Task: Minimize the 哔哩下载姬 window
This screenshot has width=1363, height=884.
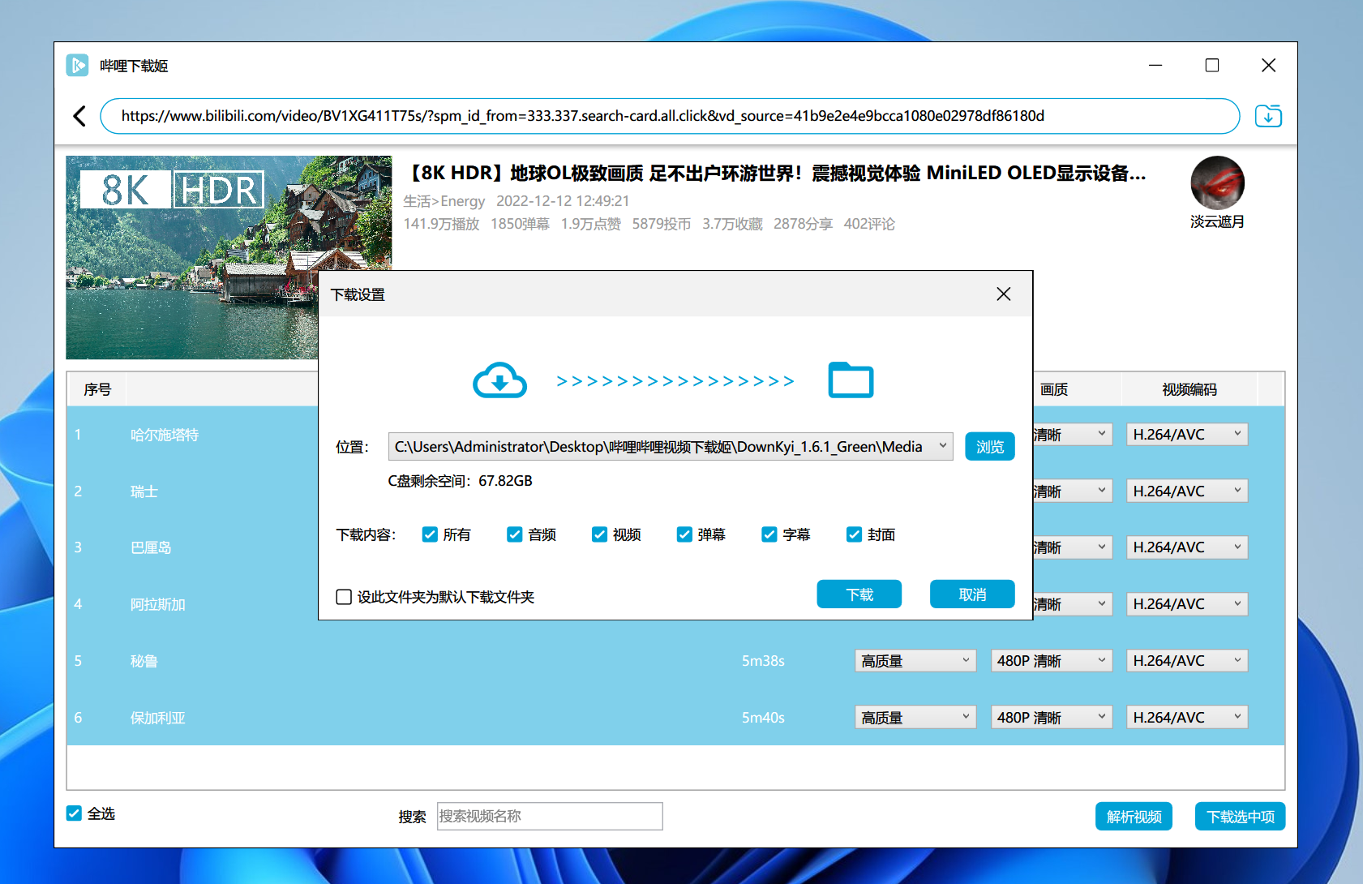Action: 1155,65
